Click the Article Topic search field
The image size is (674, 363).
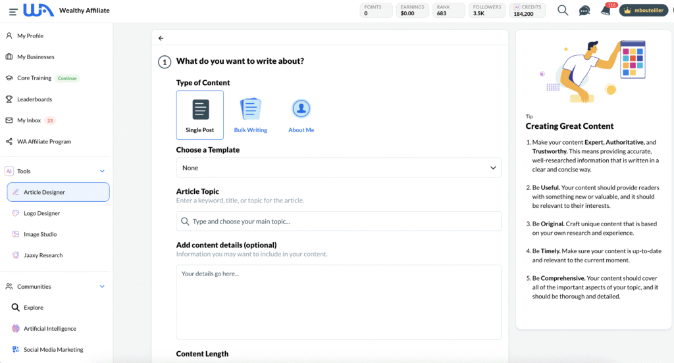coord(338,222)
